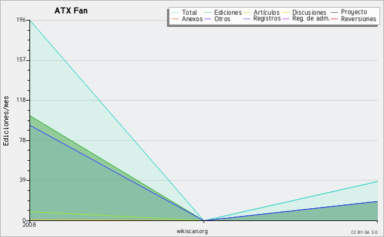Click the 78 y-axis value
The image size is (384, 237).
[x=22, y=140]
